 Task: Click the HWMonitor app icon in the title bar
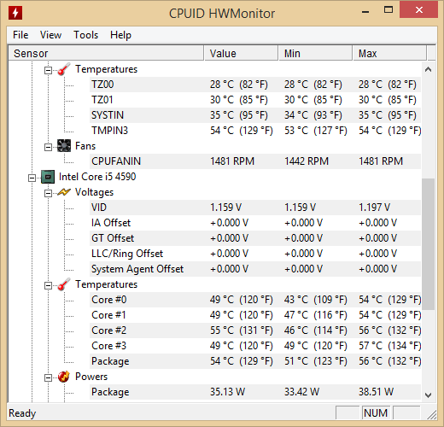[x=15, y=13]
